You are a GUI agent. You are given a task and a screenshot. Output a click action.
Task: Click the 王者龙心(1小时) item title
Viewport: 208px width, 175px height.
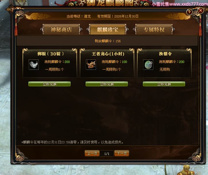point(108,54)
